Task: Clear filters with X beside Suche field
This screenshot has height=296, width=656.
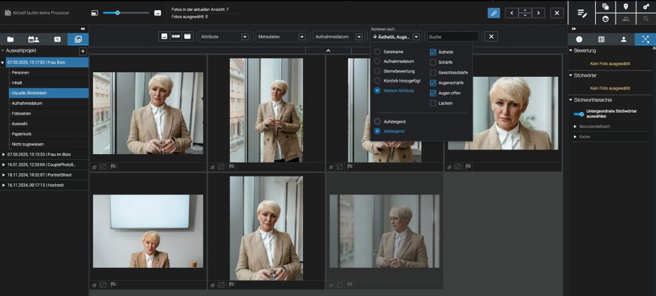Action: (491, 36)
